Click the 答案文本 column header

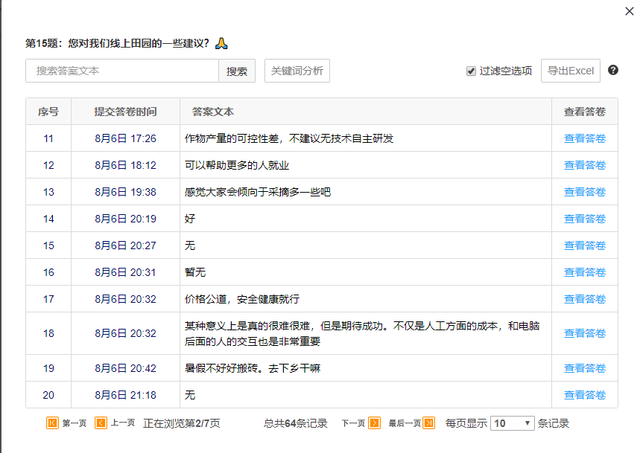click(213, 112)
